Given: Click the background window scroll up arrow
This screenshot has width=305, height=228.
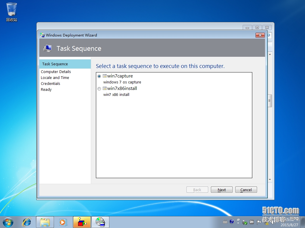Looking at the screenshot, I should [270, 54].
